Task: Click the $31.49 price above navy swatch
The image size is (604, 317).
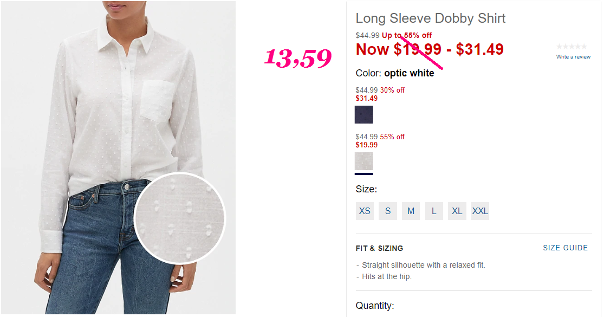Action: (x=367, y=98)
